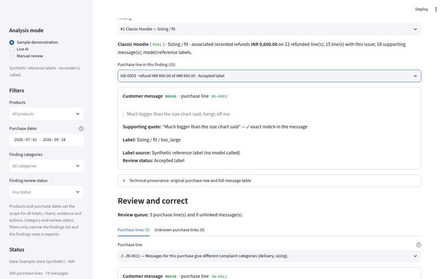Viewport: 446px width, 279px height.
Task: Click the P001 product code tag
Action: point(157,45)
